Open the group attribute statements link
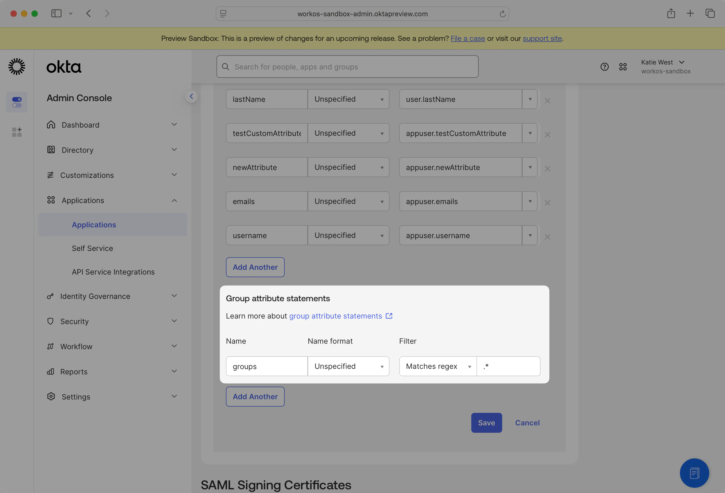Viewport: 725px width, 493px height. [335, 316]
